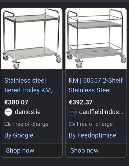129x166 pixels.
Task: Select the denios.ie seller name
Action: point(28,112)
